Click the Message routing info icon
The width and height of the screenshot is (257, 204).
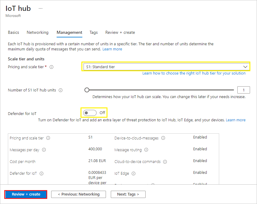click(x=147, y=149)
